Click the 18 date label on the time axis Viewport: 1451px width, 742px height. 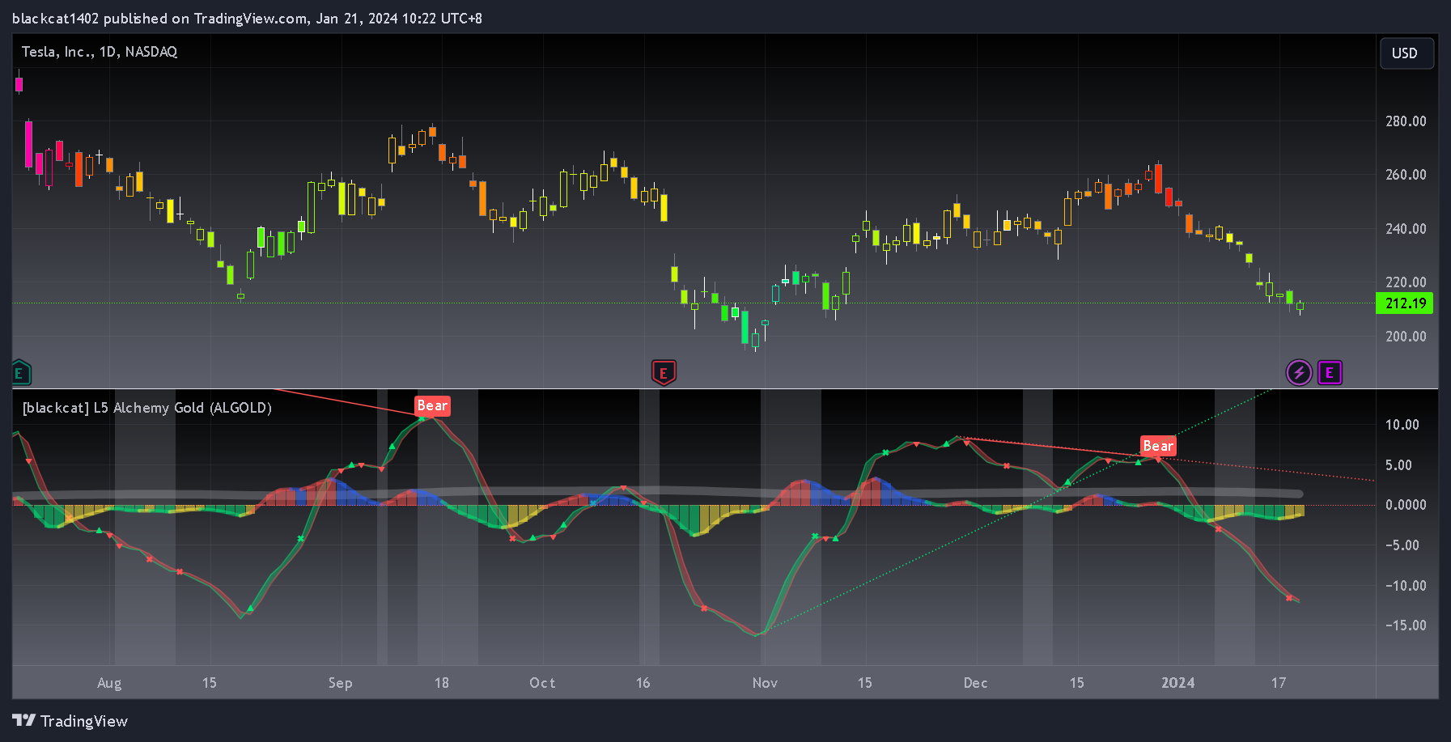pos(441,683)
